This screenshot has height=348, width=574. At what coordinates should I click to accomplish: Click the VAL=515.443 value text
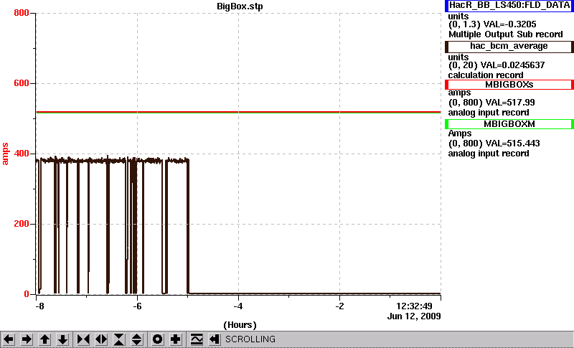click(512, 144)
